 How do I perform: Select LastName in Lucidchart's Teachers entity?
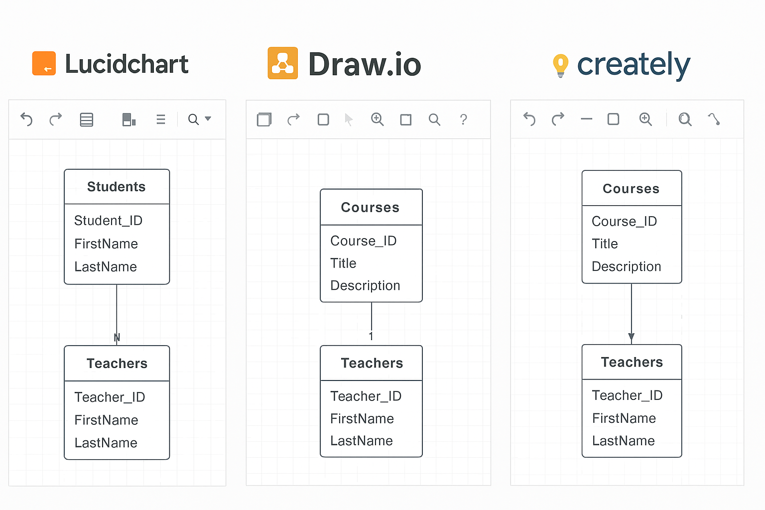(x=106, y=443)
